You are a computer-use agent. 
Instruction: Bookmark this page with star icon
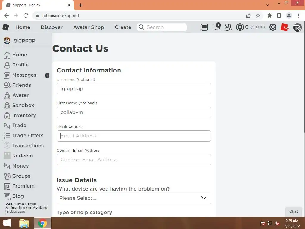click(258, 16)
